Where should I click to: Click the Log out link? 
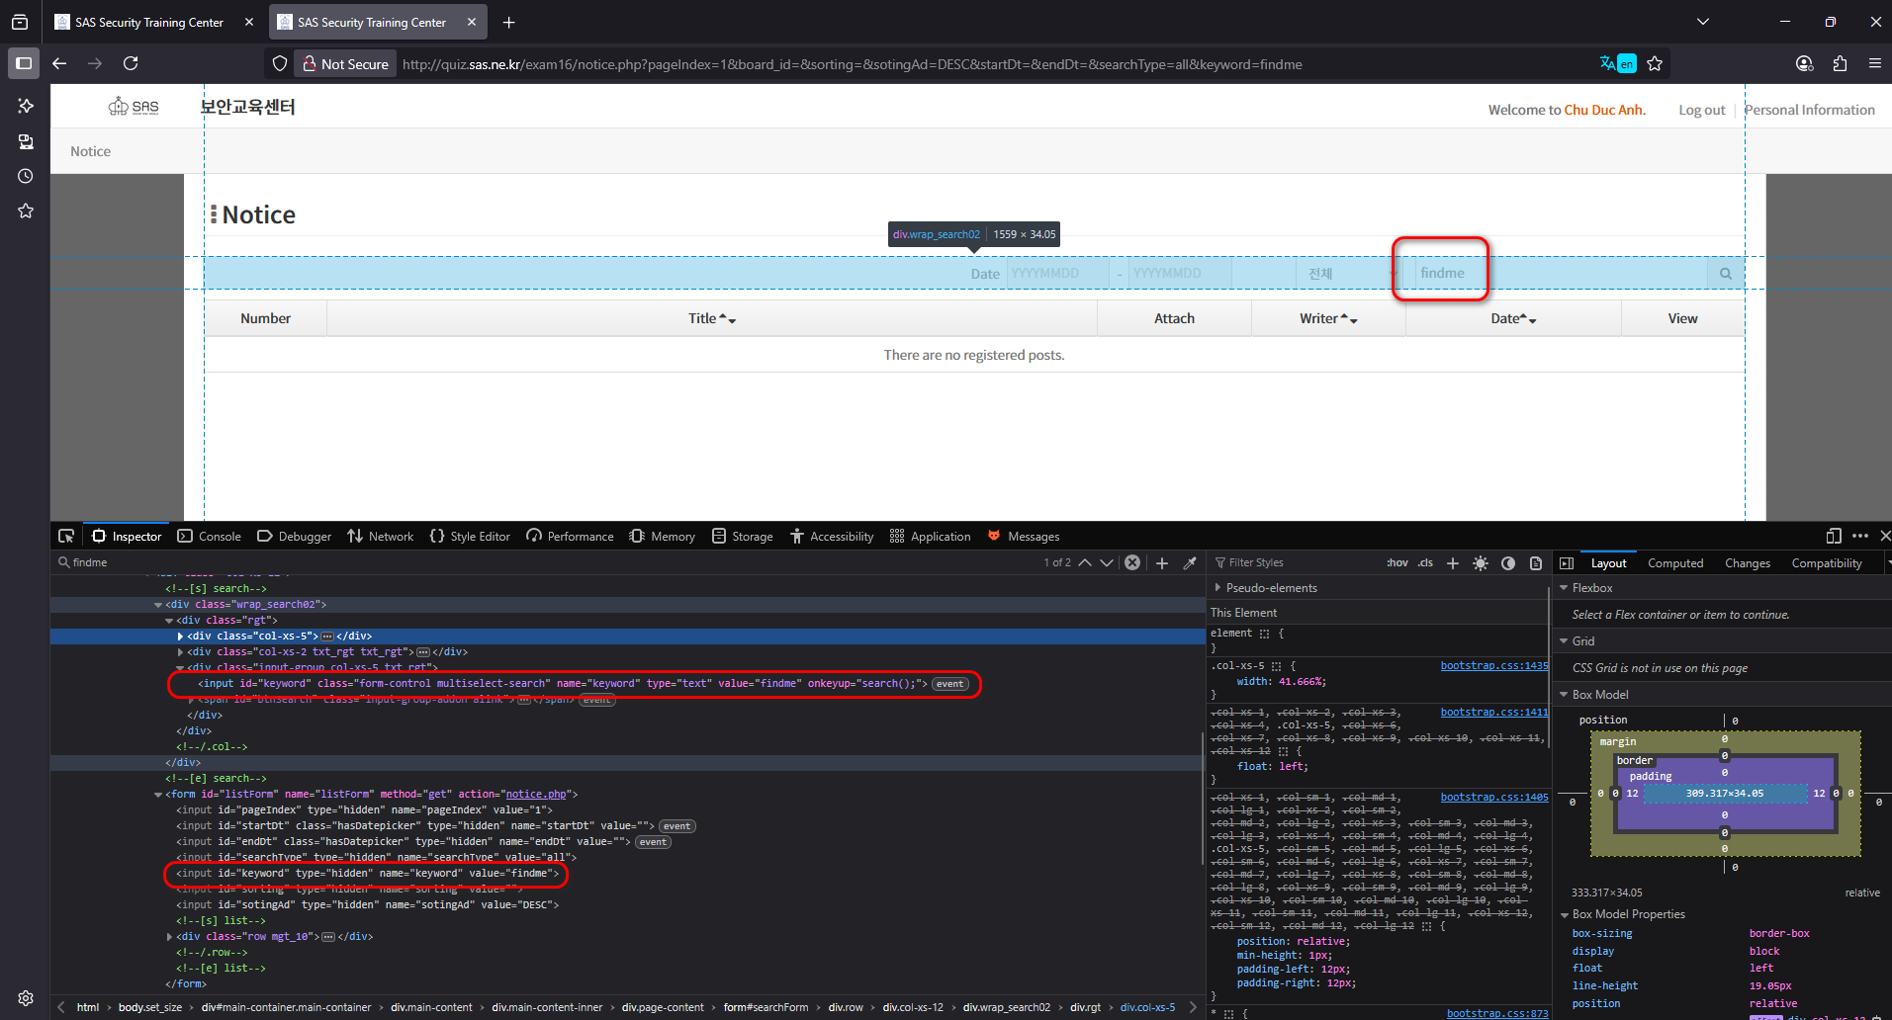click(1701, 110)
